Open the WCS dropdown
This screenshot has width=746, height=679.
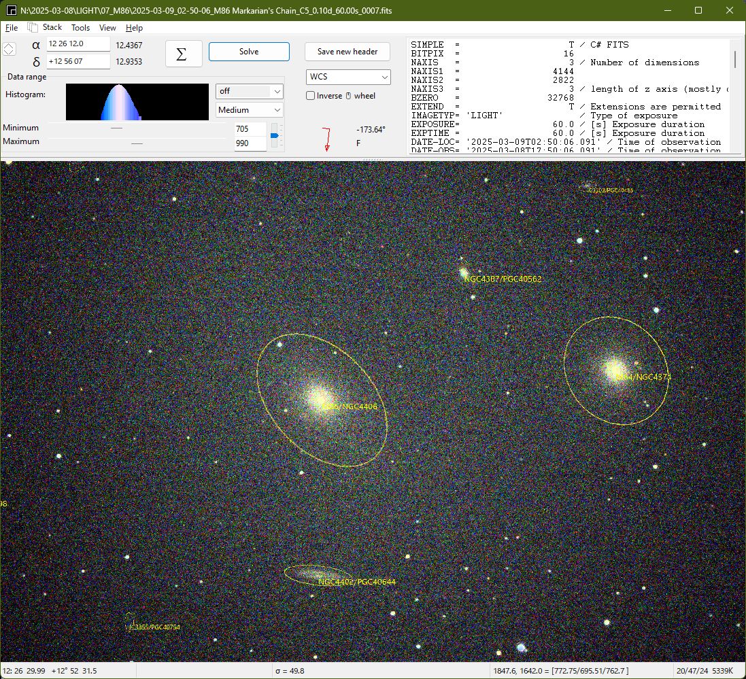pyautogui.click(x=347, y=77)
